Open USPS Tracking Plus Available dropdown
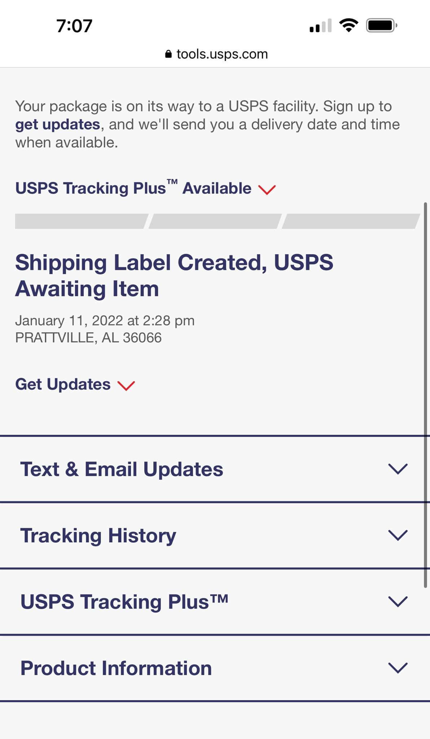Image resolution: width=430 pixels, height=739 pixels. point(146,188)
